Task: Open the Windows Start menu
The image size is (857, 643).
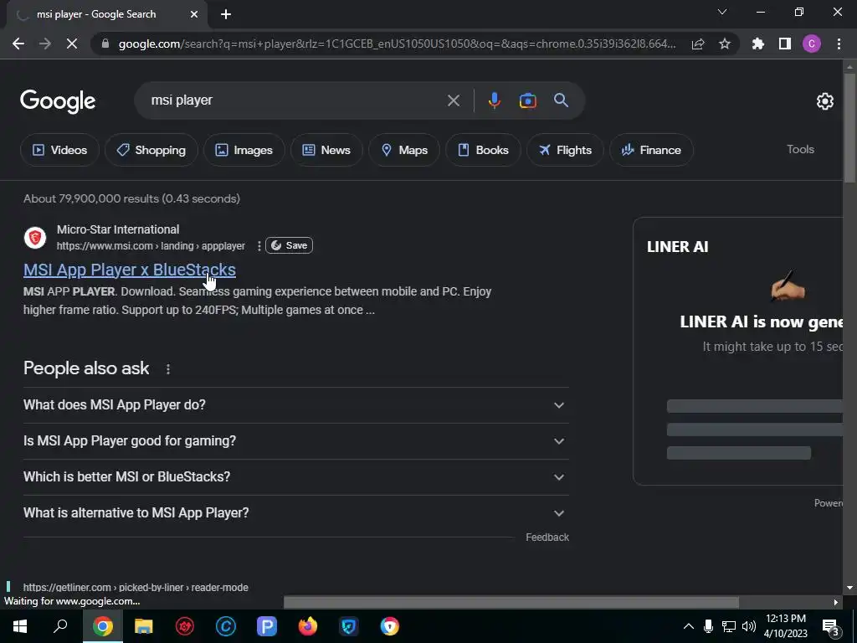Action: coord(20,626)
